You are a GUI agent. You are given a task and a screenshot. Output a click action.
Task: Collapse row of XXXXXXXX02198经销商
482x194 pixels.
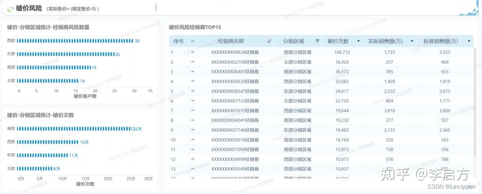193,62
